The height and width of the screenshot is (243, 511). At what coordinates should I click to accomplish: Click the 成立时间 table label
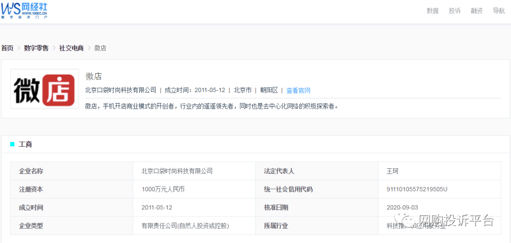(31, 208)
